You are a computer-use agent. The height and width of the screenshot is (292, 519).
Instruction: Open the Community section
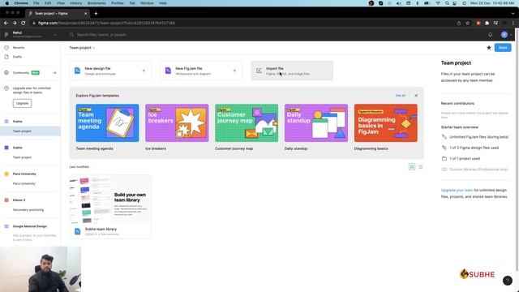pyautogui.click(x=21, y=73)
